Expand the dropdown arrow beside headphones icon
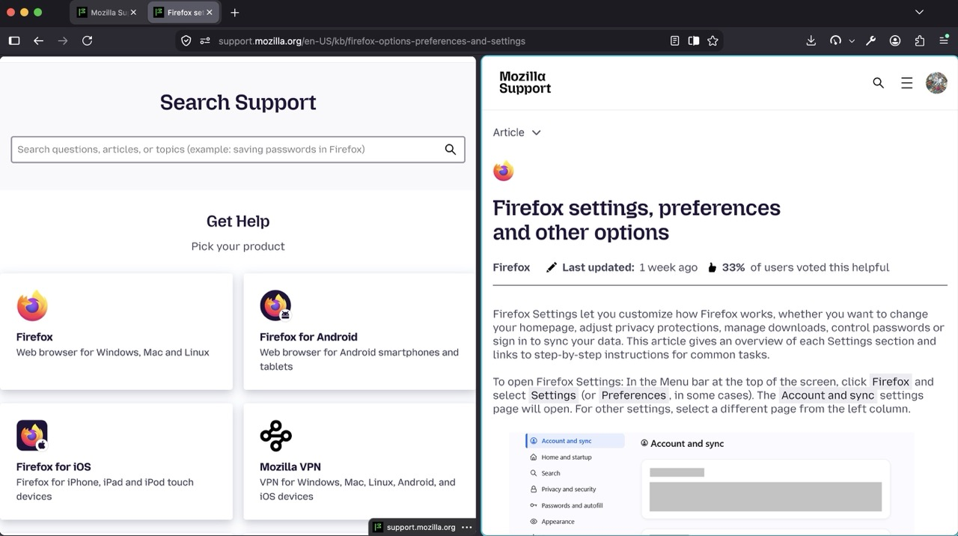Screen dimensions: 958x536 pyautogui.click(x=852, y=41)
